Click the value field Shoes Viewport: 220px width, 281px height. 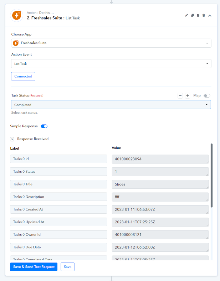[x=160, y=184]
